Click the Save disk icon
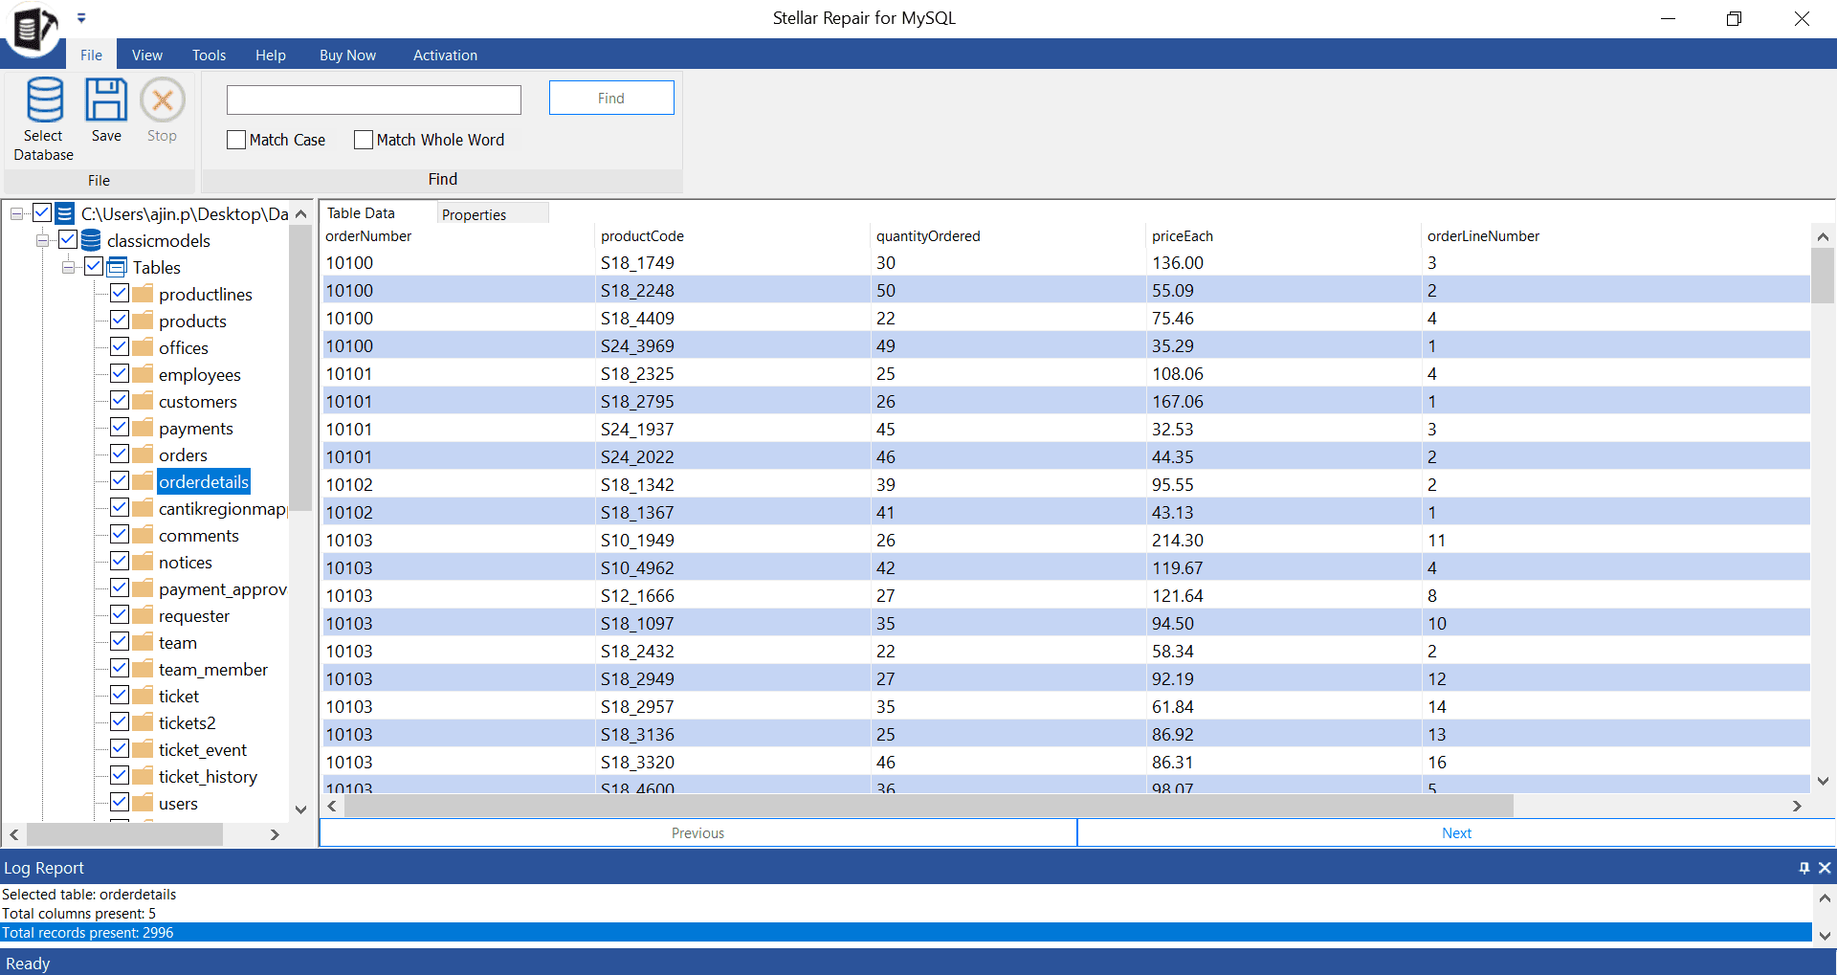The width and height of the screenshot is (1837, 975). [106, 100]
